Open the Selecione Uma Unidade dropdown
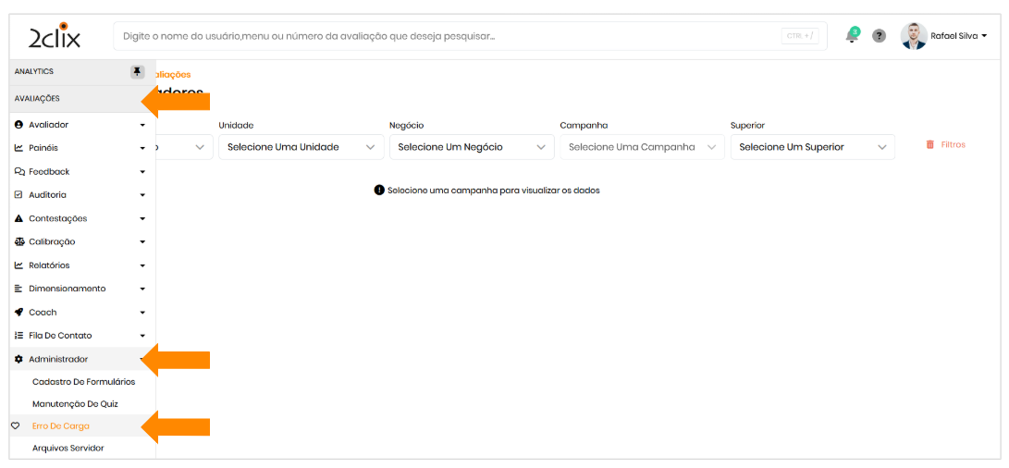This screenshot has height=468, width=1009. [300, 147]
